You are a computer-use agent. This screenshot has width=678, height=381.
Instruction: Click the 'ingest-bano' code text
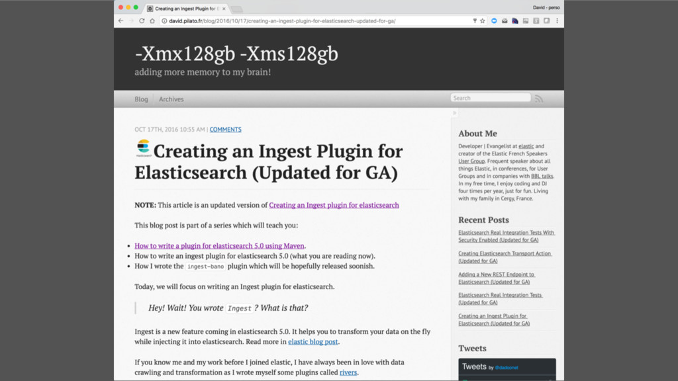tap(206, 267)
